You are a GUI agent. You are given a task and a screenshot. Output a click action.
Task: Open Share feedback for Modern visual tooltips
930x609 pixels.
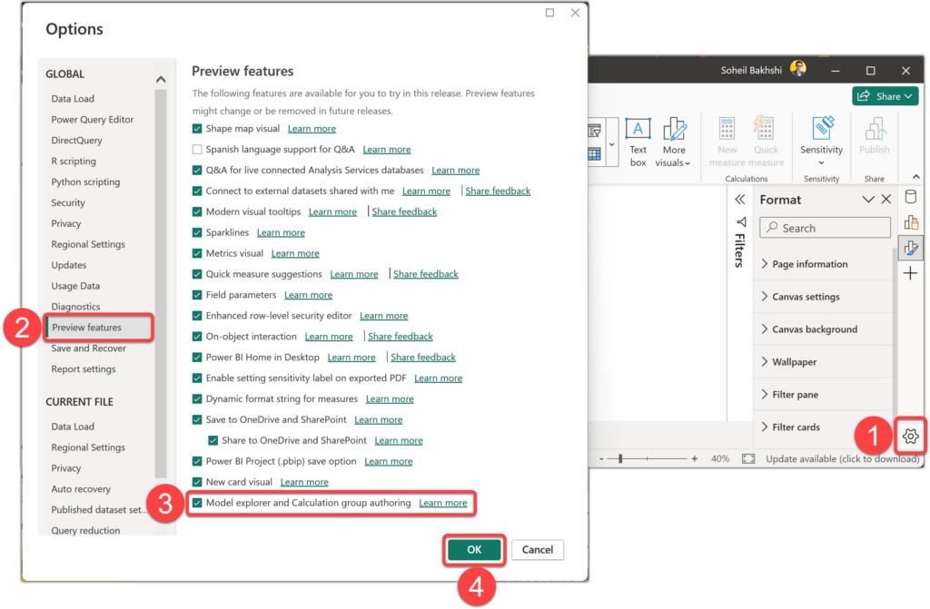[404, 211]
